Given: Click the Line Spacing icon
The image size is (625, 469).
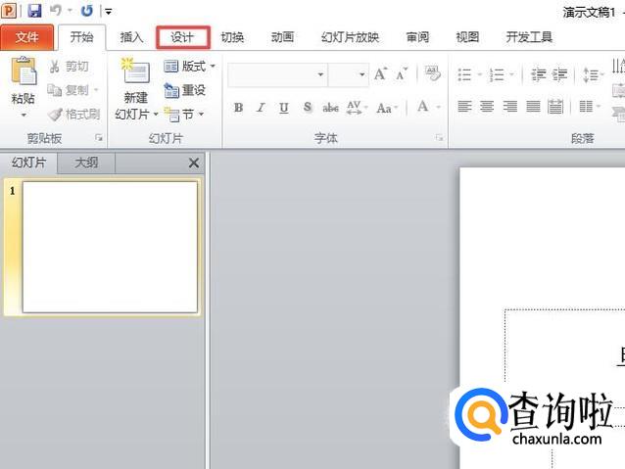Looking at the screenshot, I should pos(591,74).
